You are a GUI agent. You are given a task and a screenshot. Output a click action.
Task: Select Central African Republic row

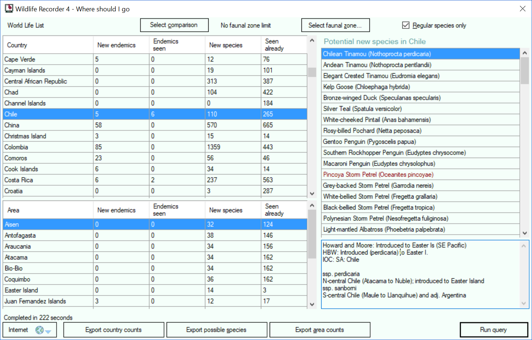(x=155, y=81)
